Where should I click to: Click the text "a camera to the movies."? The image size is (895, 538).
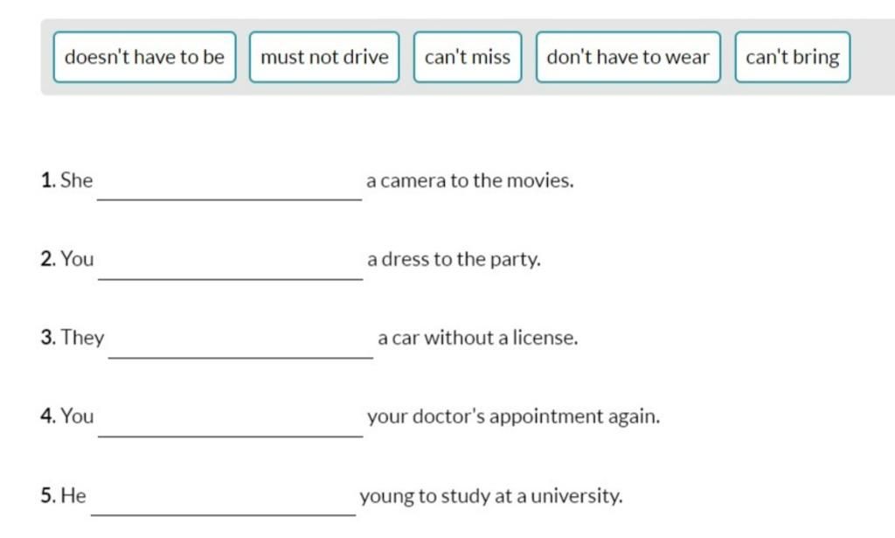point(469,180)
